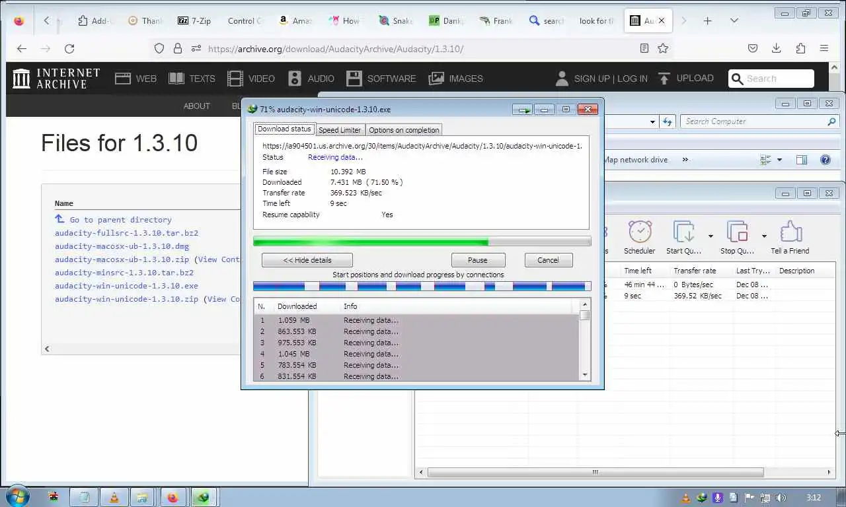Screen dimensions: 846x507
Task: Click the Start Queue toolbar icon
Action: click(x=683, y=237)
